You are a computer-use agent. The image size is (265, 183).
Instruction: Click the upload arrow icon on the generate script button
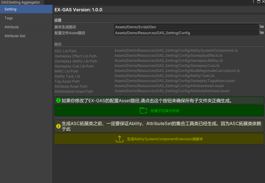click(120, 138)
